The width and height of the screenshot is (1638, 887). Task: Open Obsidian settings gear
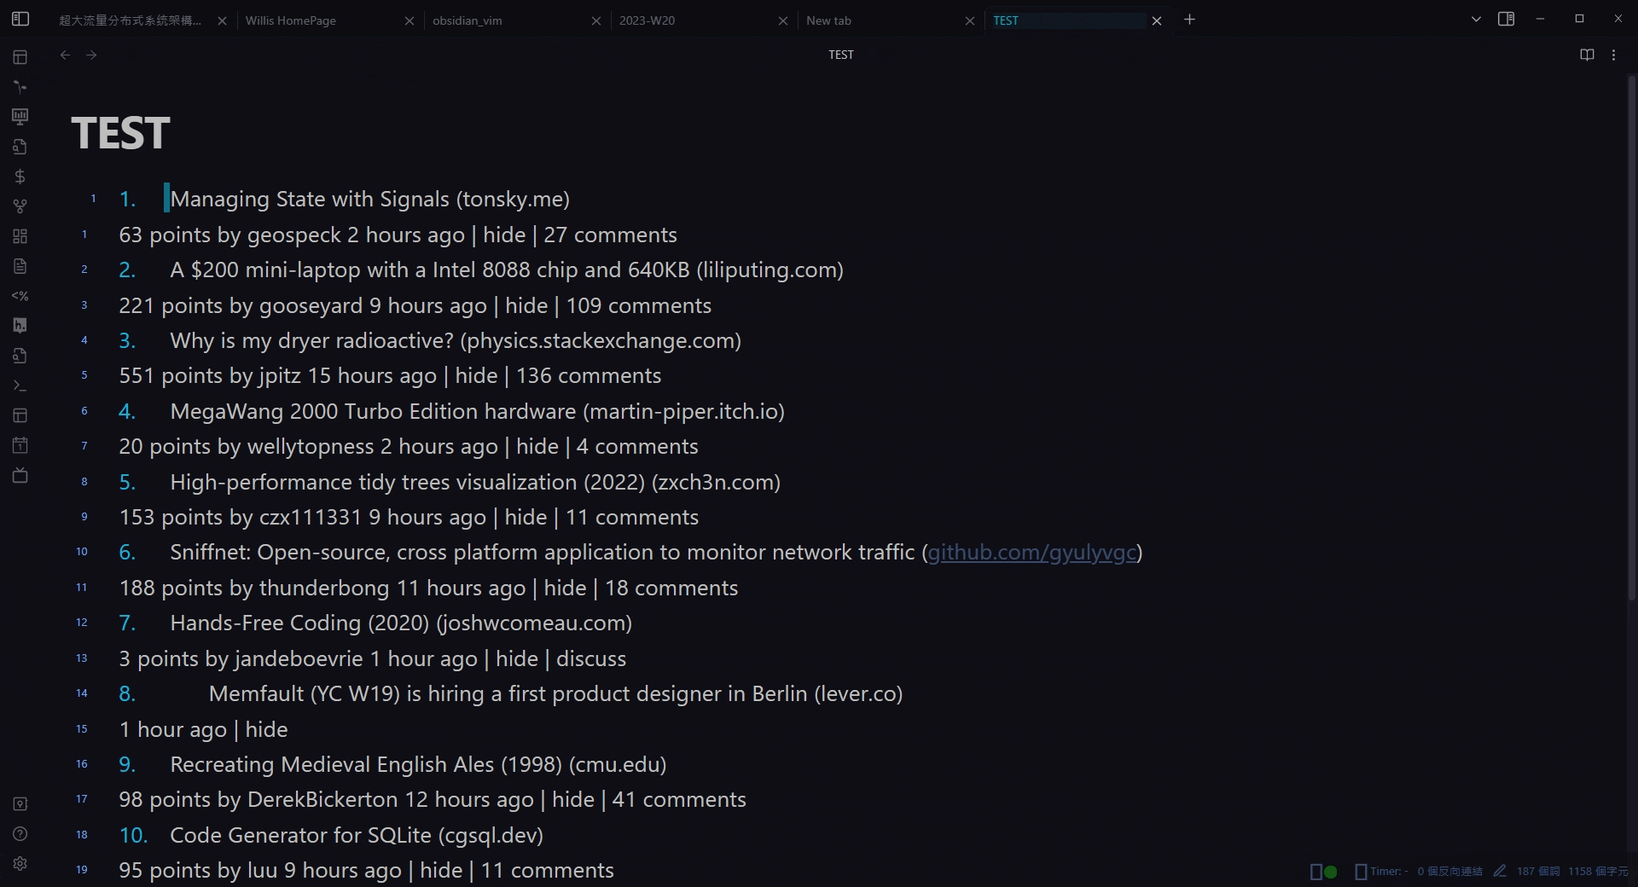coord(20,863)
